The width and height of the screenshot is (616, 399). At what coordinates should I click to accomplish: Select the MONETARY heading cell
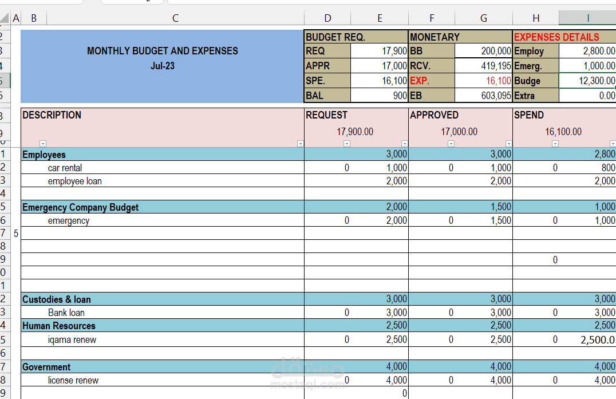tap(460, 37)
